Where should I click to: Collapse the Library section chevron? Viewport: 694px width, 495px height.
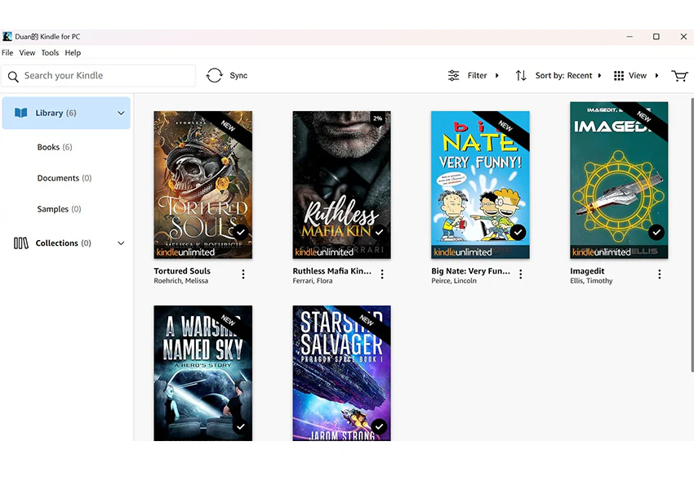(x=121, y=114)
